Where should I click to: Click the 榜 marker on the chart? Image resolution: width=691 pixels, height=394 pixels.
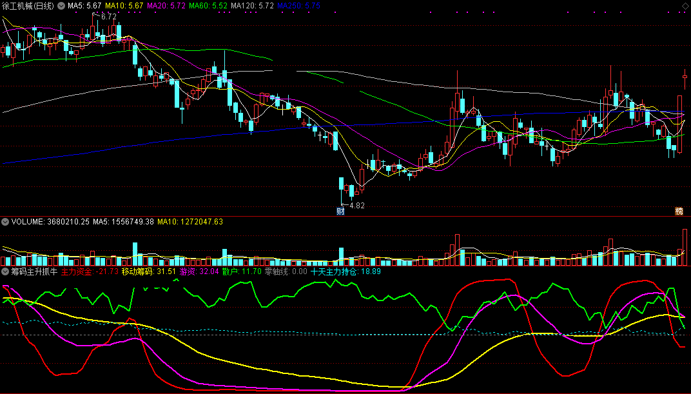point(679,211)
